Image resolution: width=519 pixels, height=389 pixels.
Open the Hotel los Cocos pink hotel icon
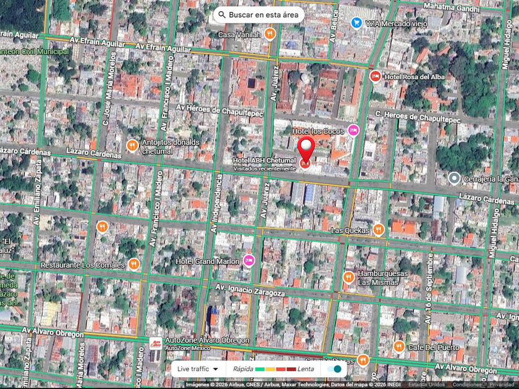click(353, 130)
